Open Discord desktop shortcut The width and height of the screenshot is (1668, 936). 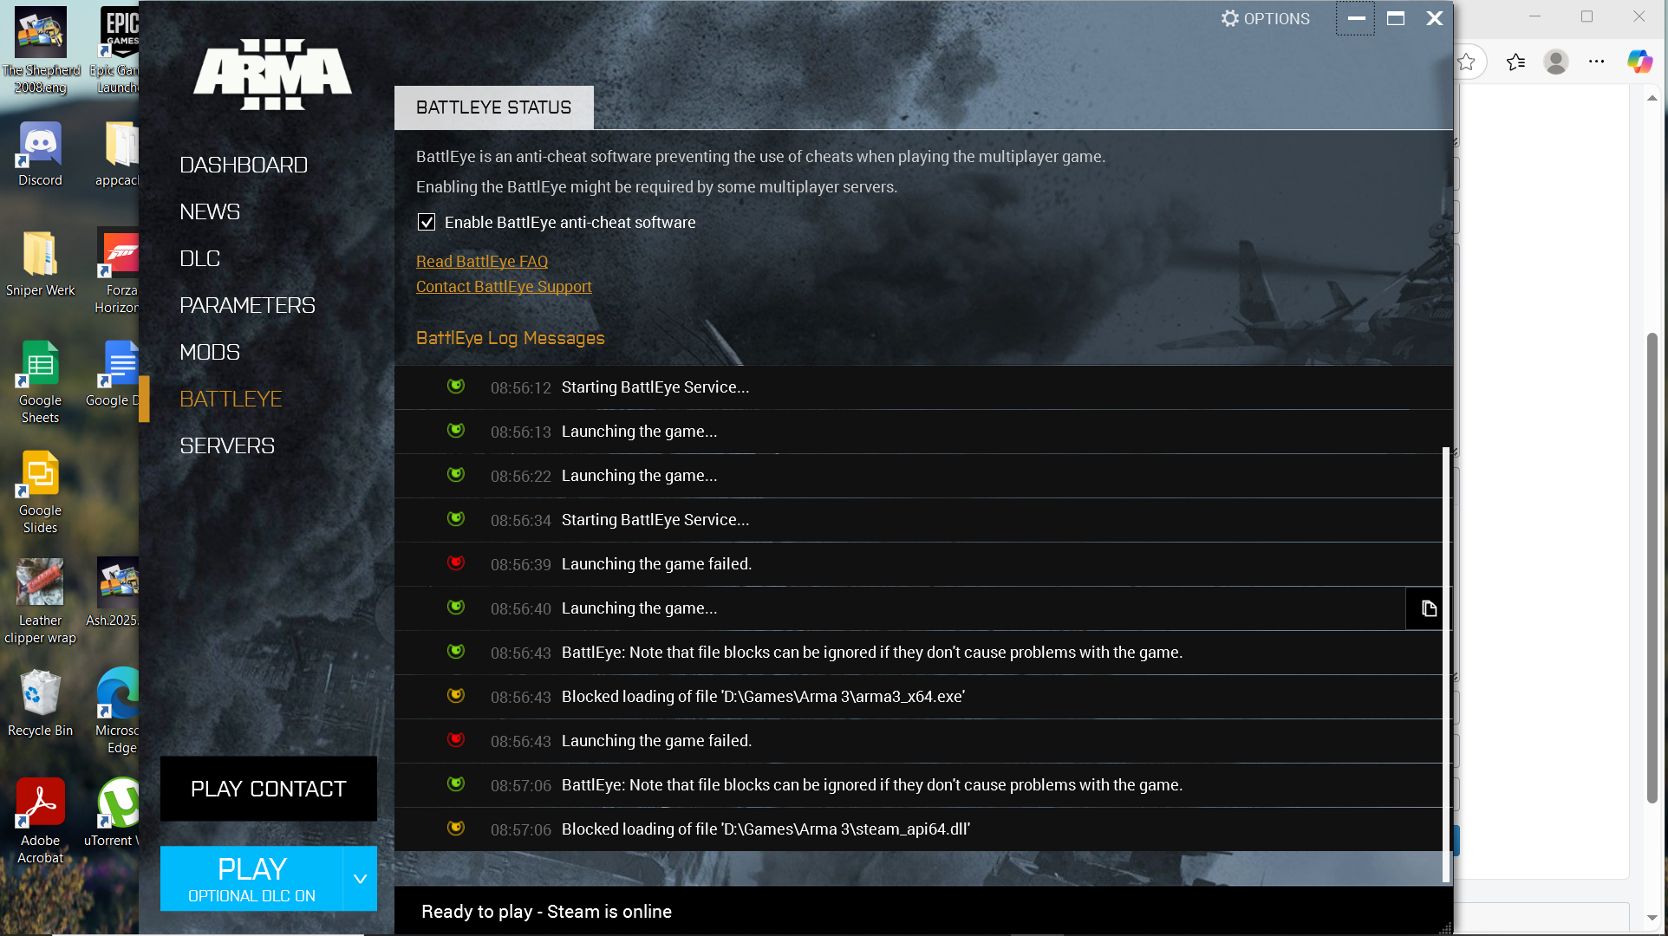[x=40, y=154]
